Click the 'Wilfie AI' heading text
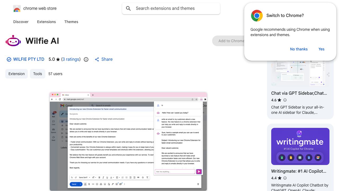Screen dimensions: 339x191 coord(42,41)
